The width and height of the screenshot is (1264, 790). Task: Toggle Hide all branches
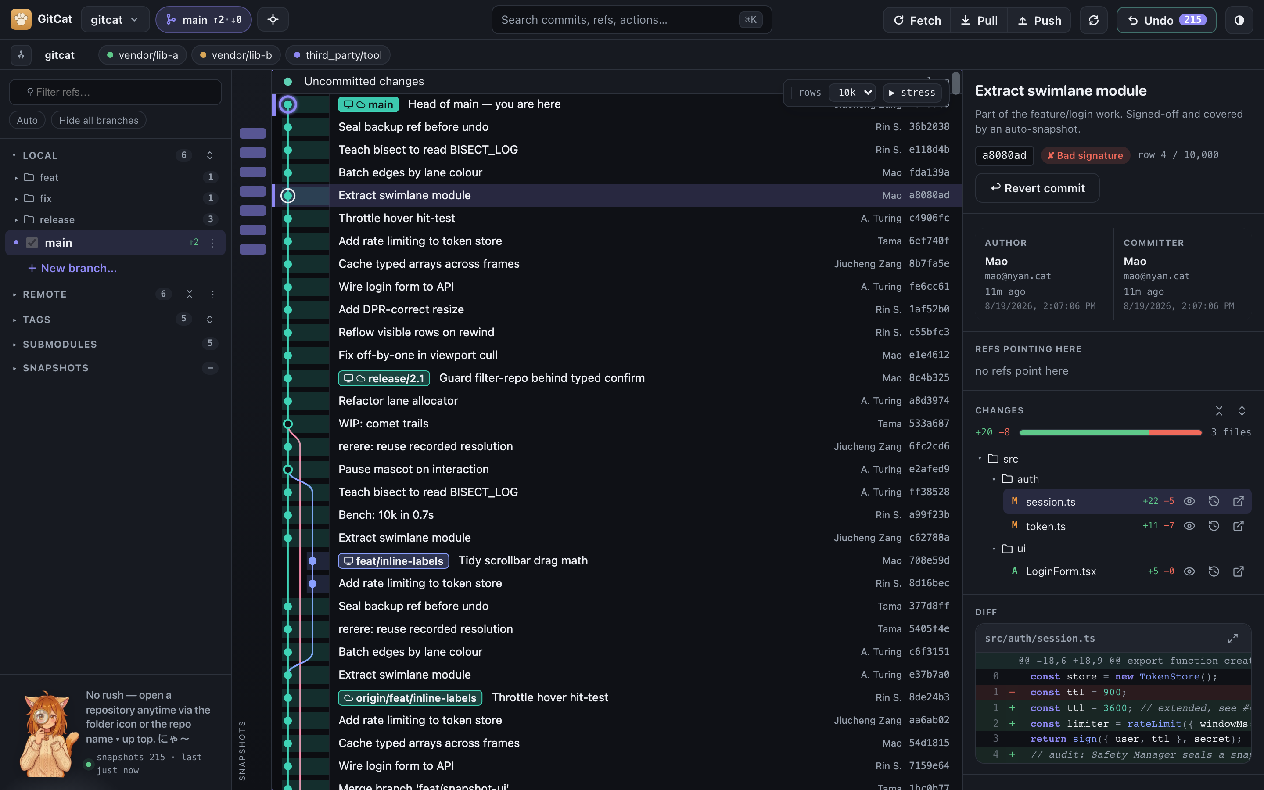point(99,120)
